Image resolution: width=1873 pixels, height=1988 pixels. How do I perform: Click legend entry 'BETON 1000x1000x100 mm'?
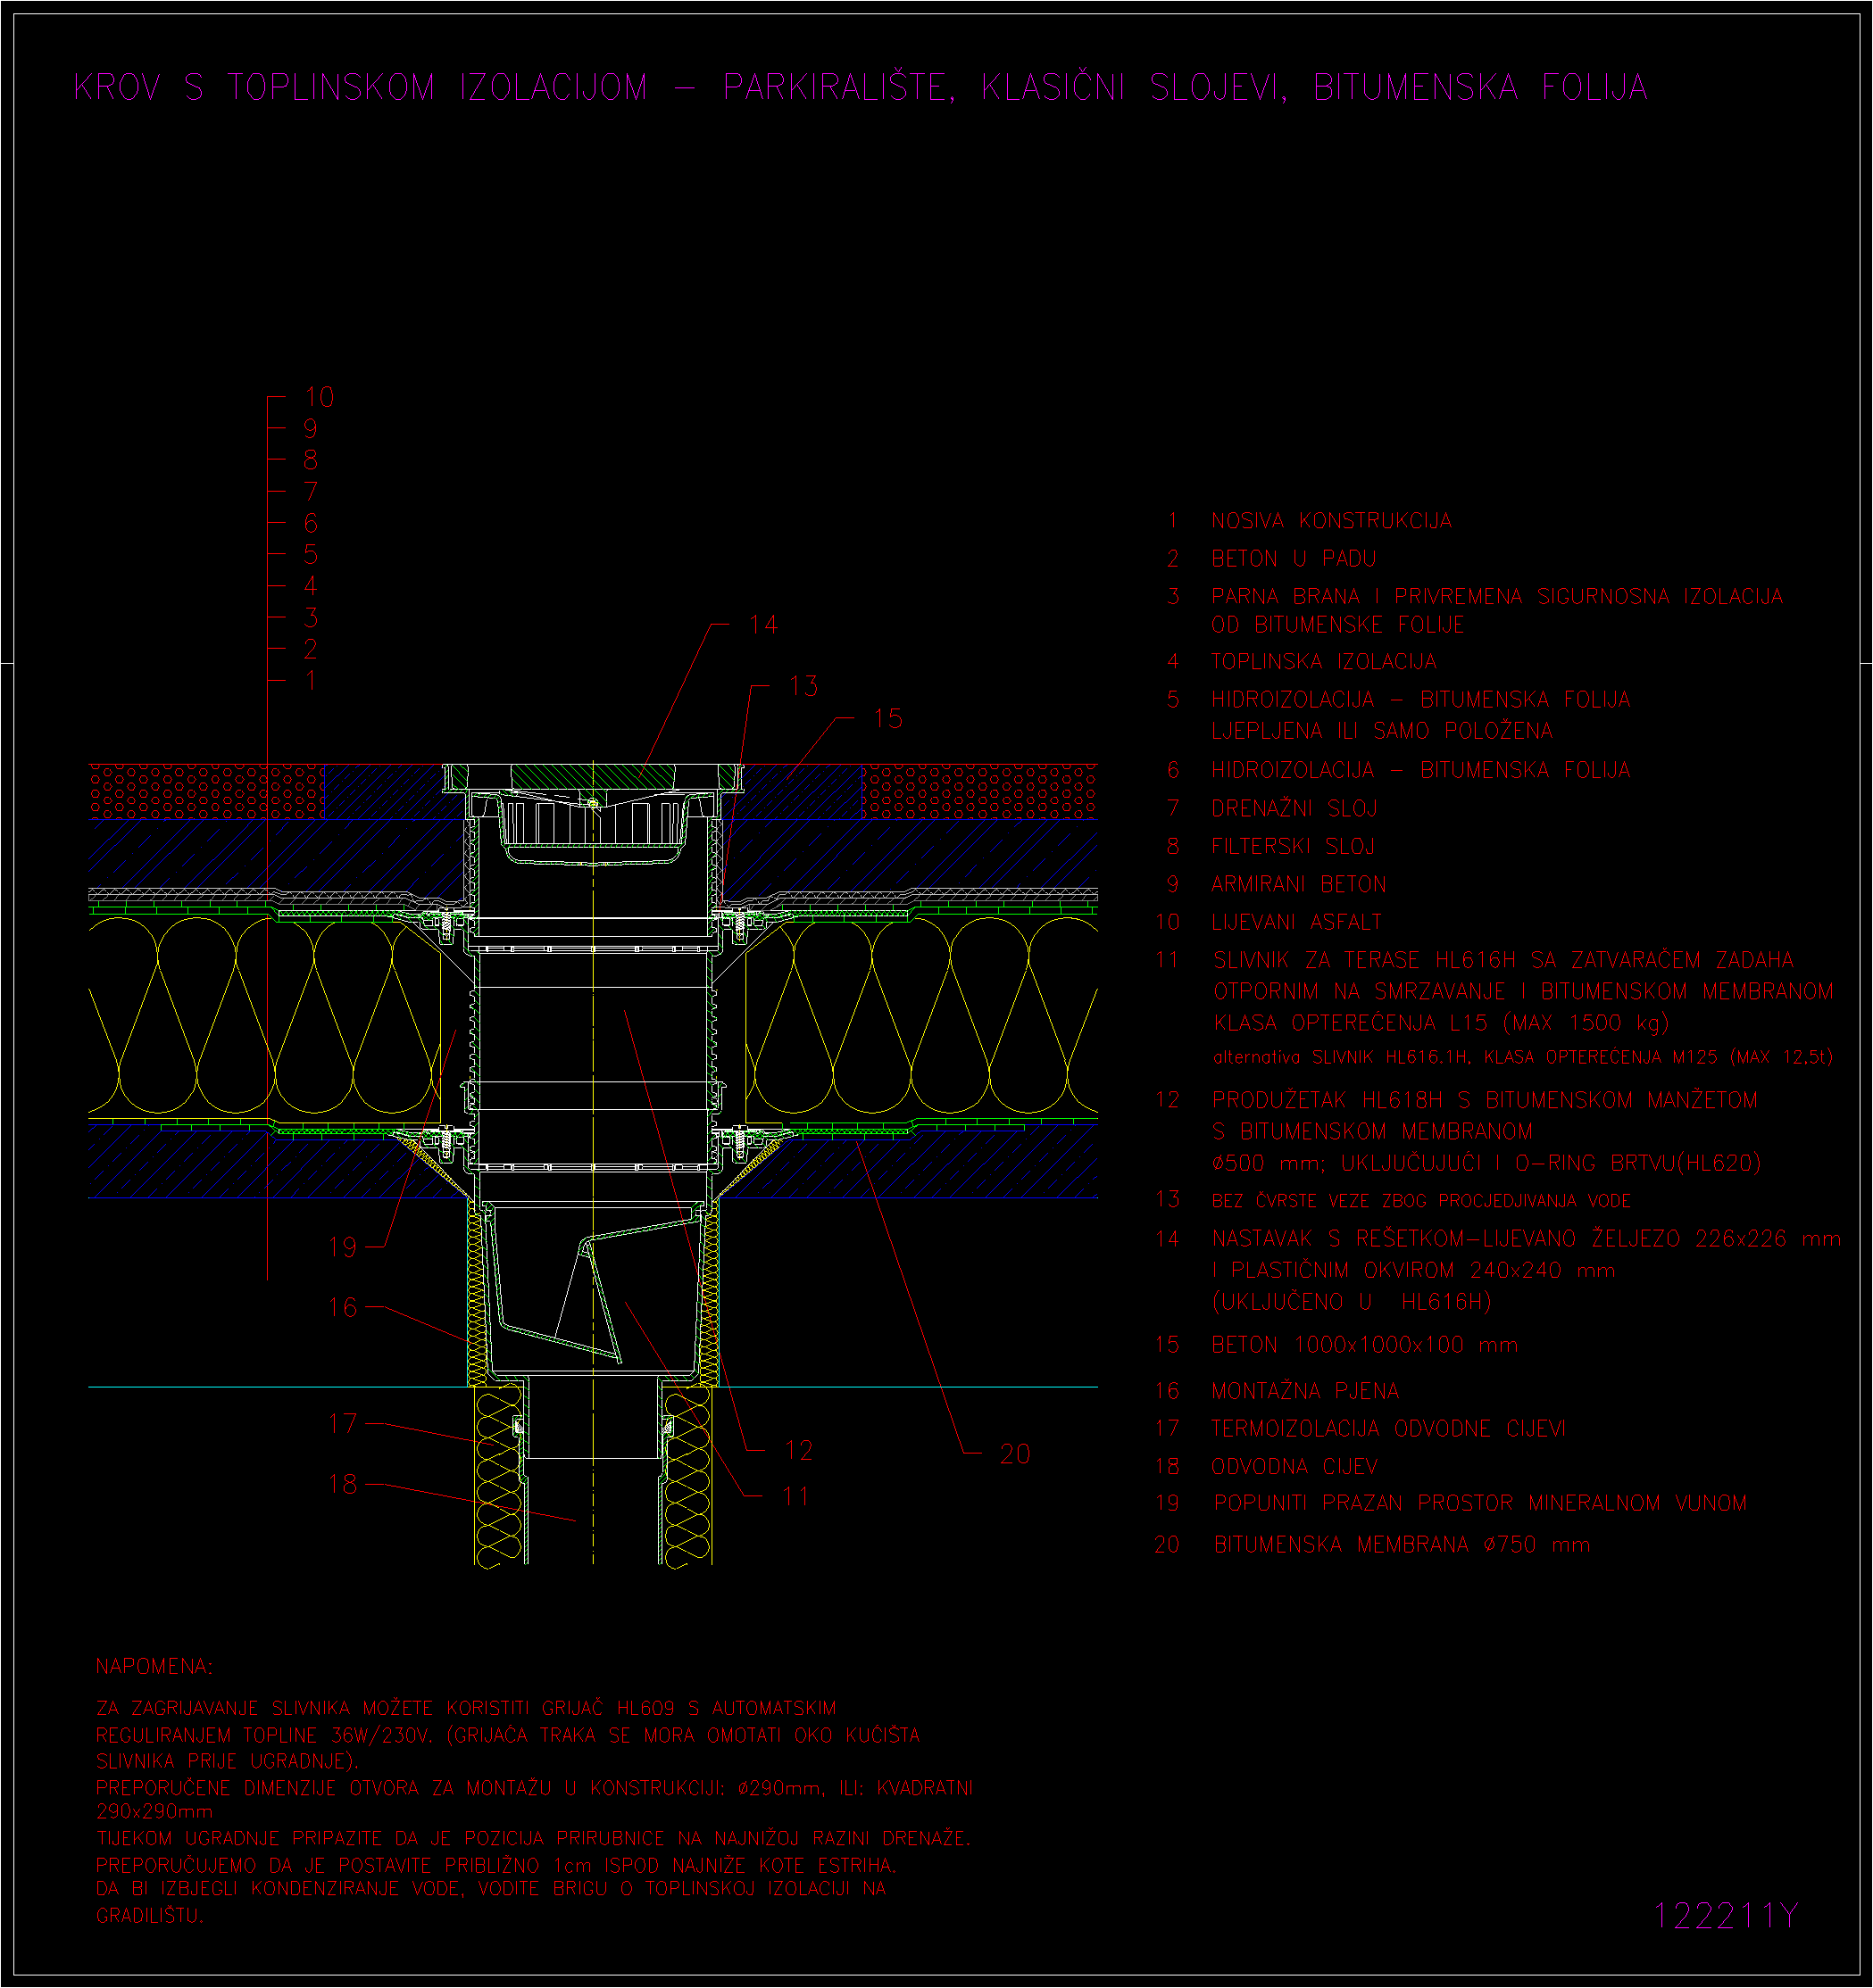(x=1364, y=1345)
